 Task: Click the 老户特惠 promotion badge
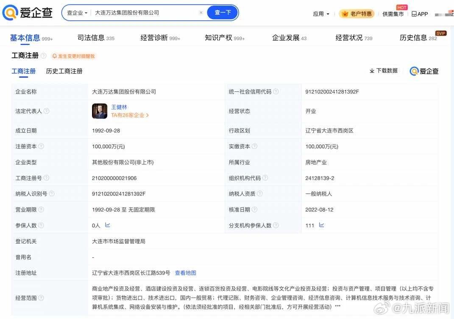click(357, 14)
